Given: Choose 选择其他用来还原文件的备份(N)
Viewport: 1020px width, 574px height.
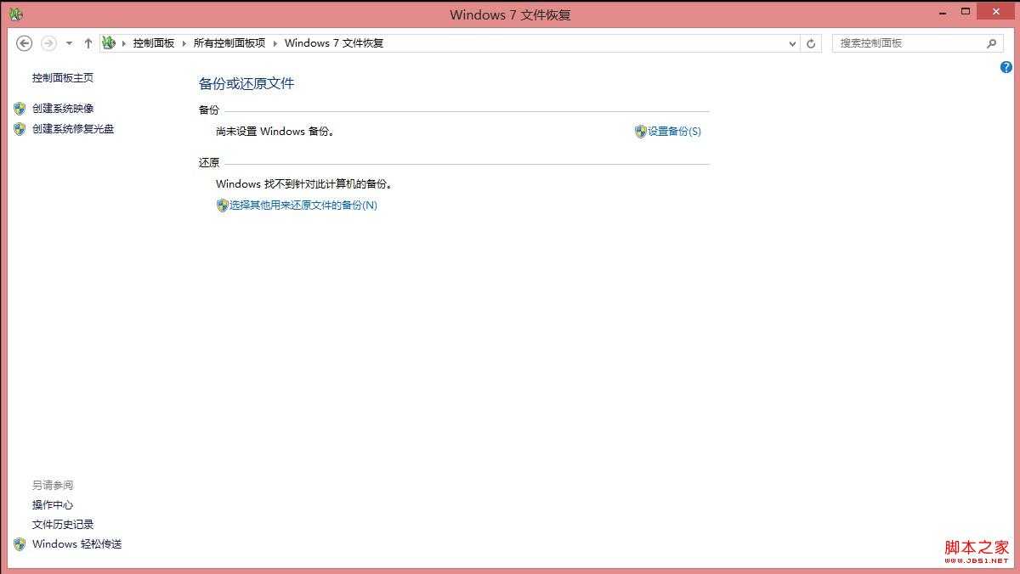Looking at the screenshot, I should pyautogui.click(x=303, y=205).
